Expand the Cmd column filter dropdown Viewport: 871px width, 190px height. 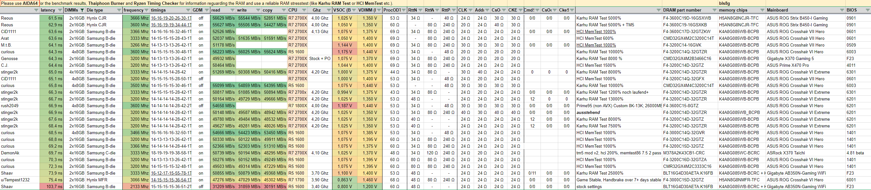pyautogui.click(x=537, y=10)
